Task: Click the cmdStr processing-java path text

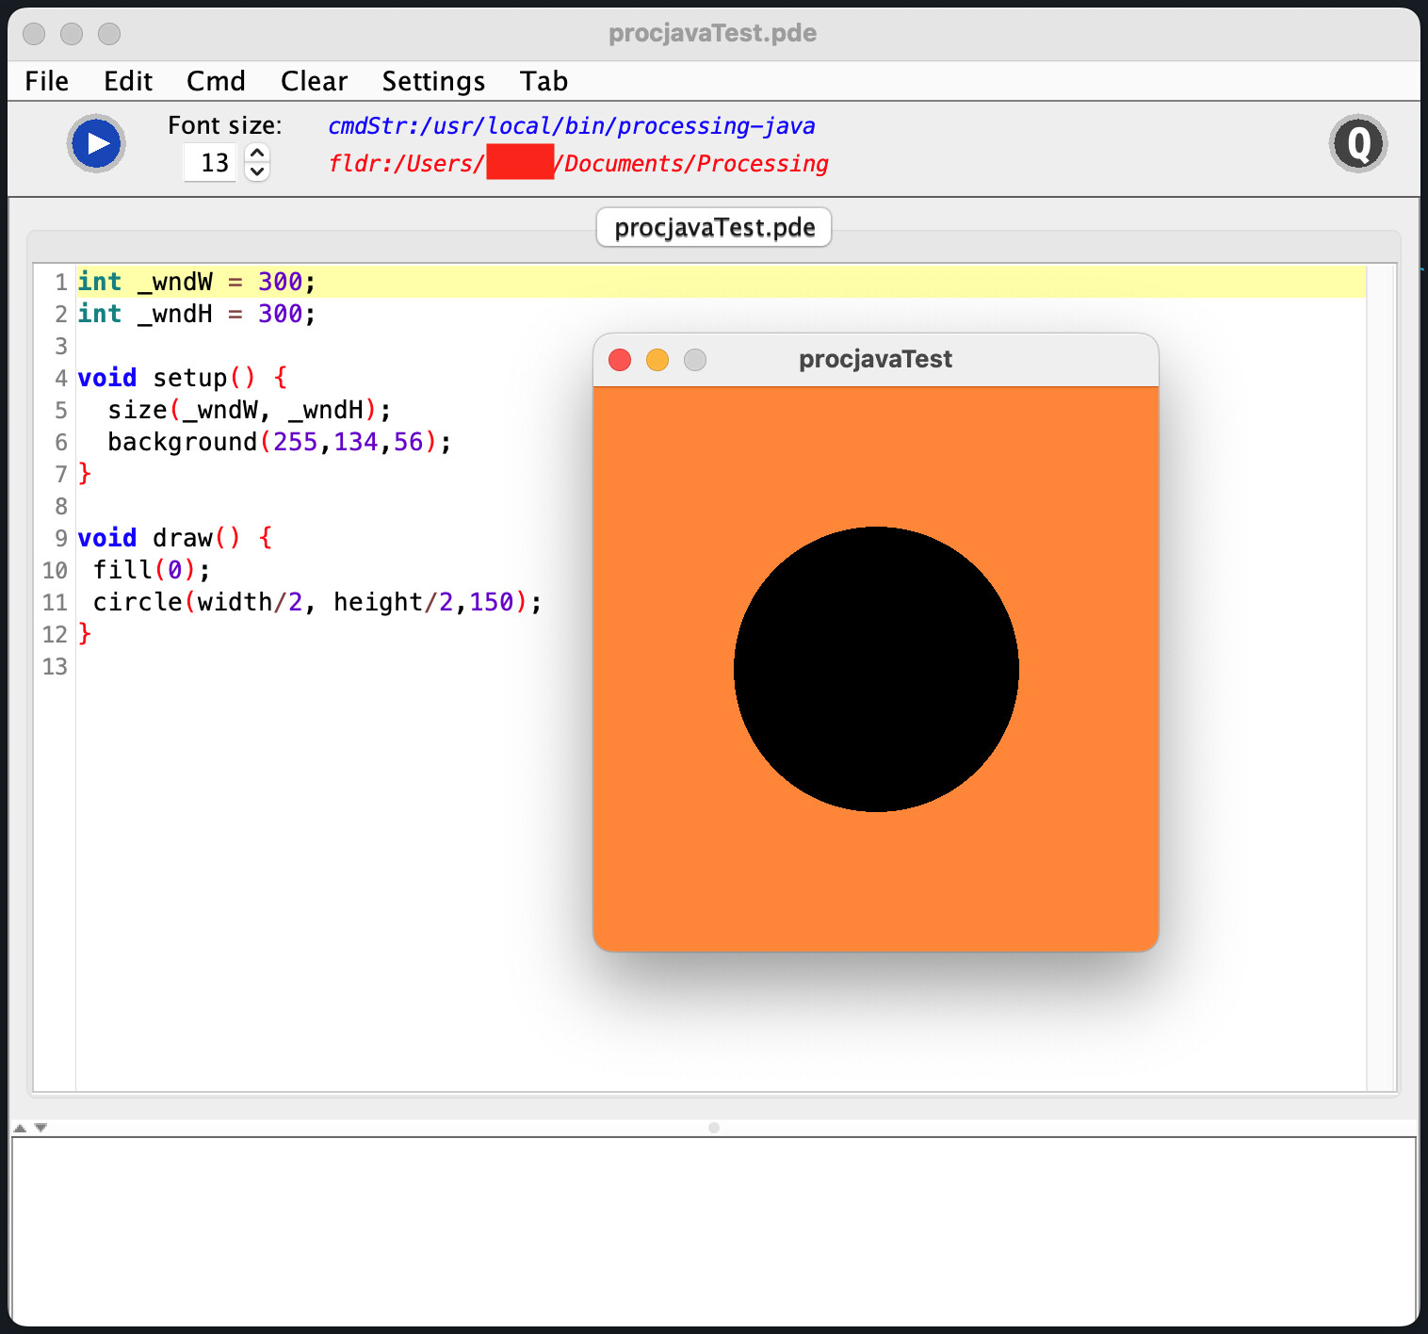Action: click(571, 126)
